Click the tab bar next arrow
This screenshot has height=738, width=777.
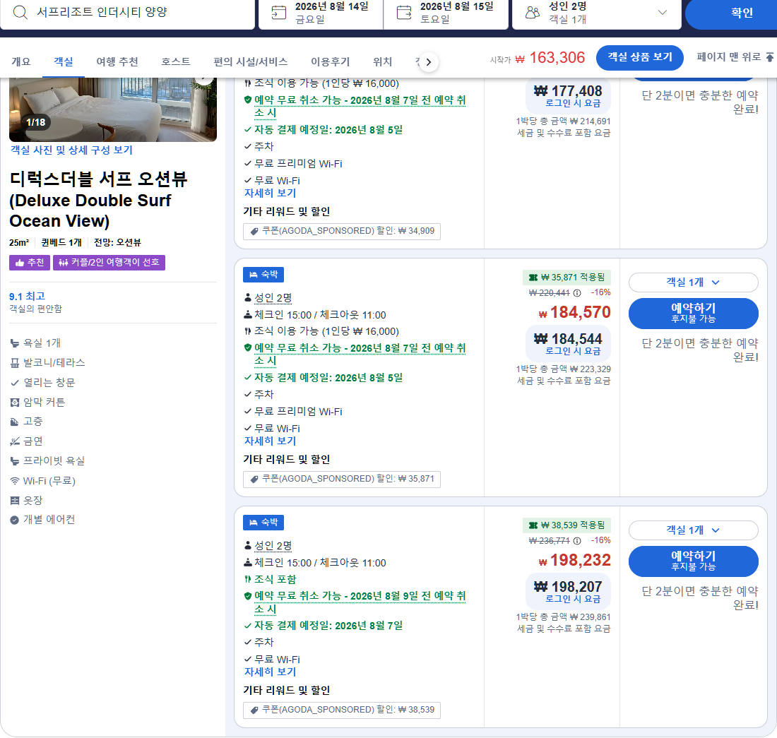click(429, 62)
